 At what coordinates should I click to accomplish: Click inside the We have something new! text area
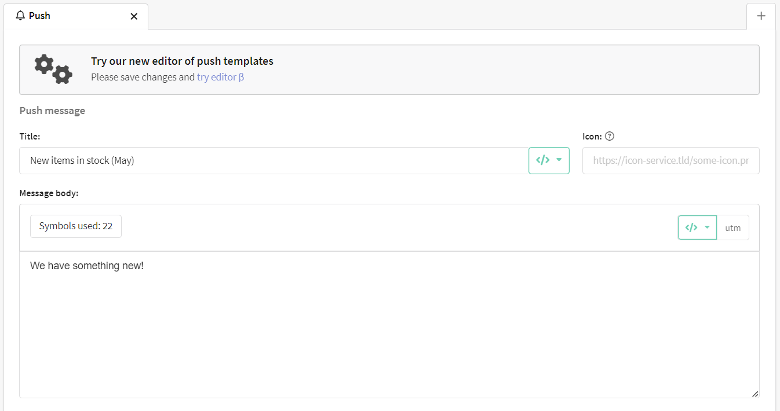(x=389, y=324)
